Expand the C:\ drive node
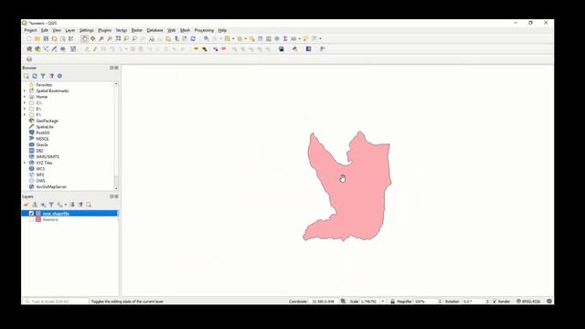This screenshot has height=329, width=585. coord(25,103)
